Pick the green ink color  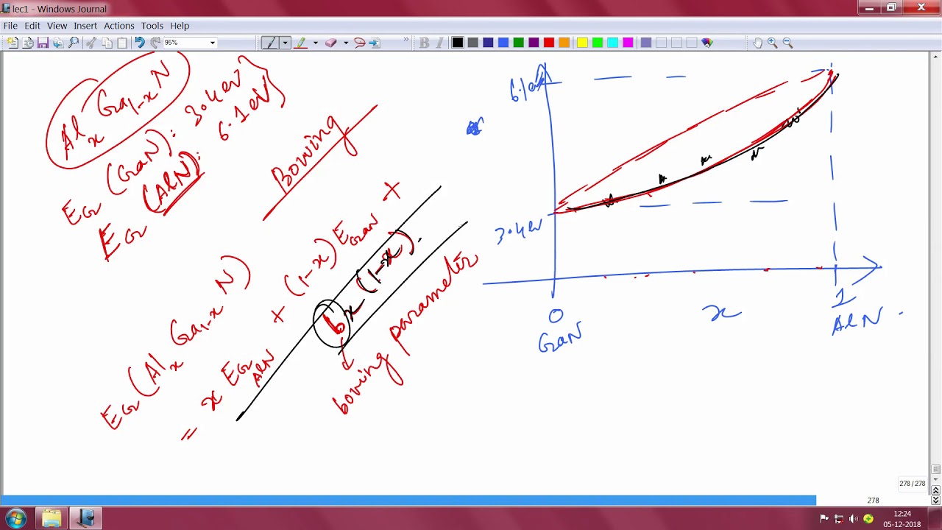[519, 43]
